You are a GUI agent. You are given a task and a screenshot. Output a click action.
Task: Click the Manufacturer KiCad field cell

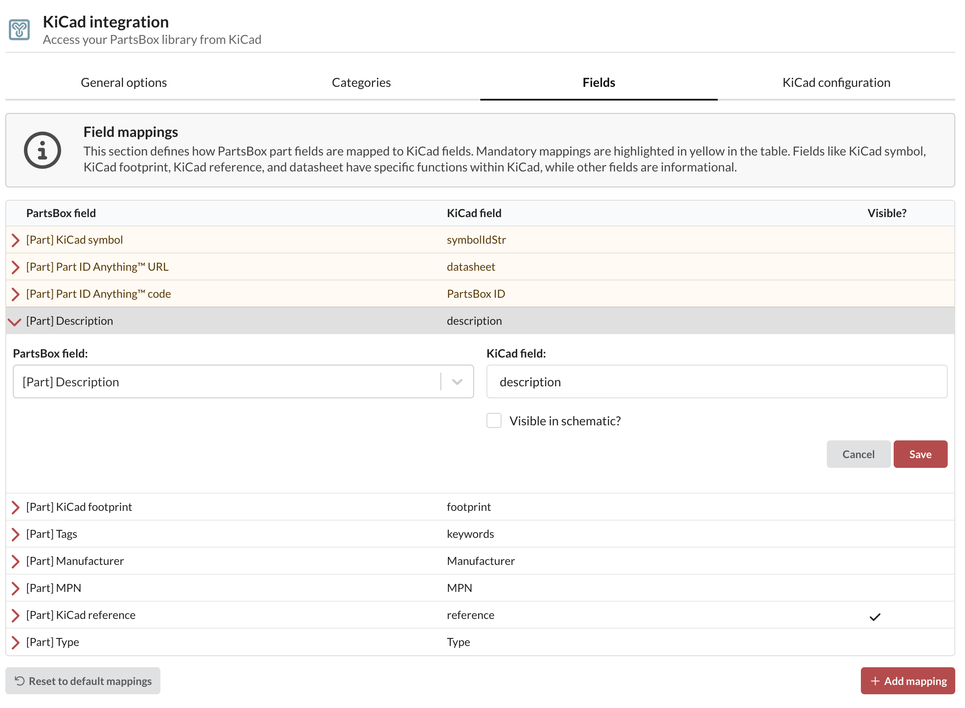click(x=481, y=561)
